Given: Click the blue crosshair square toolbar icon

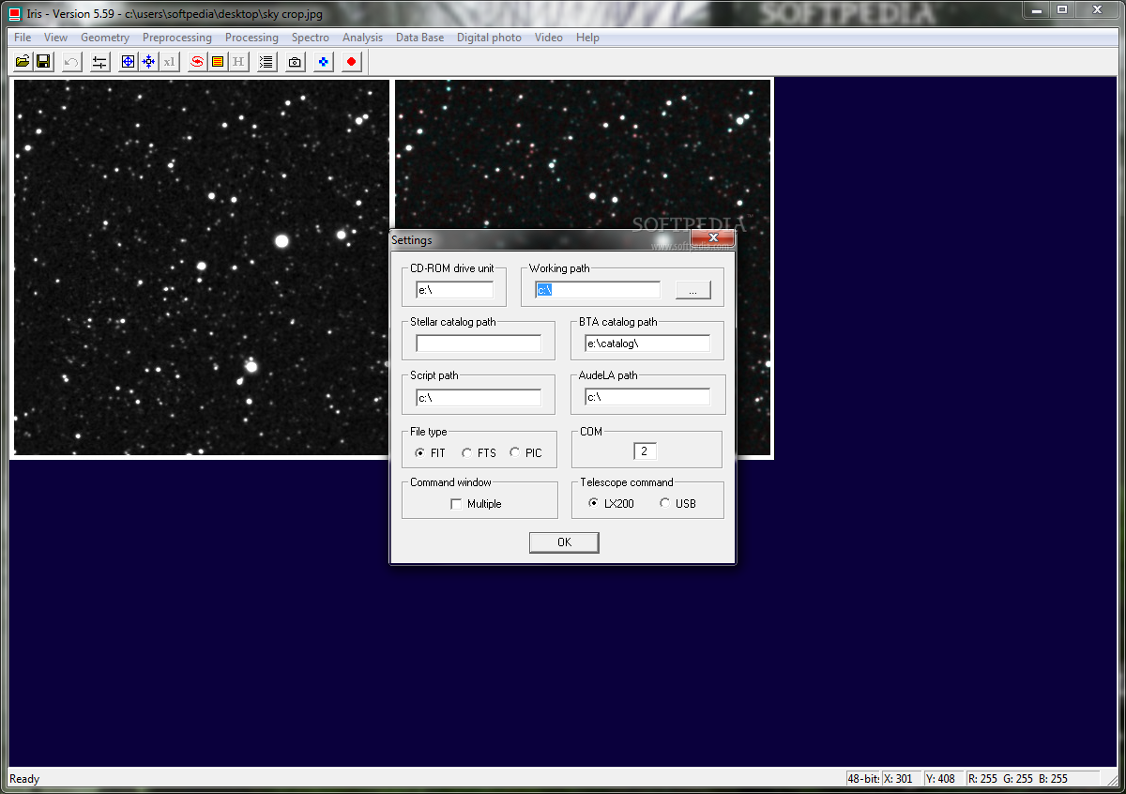Looking at the screenshot, I should coord(129,62).
